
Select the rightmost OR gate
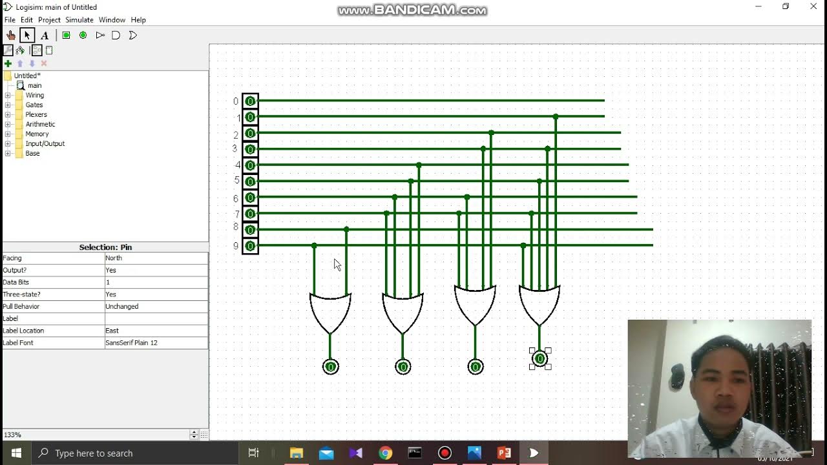(x=539, y=305)
